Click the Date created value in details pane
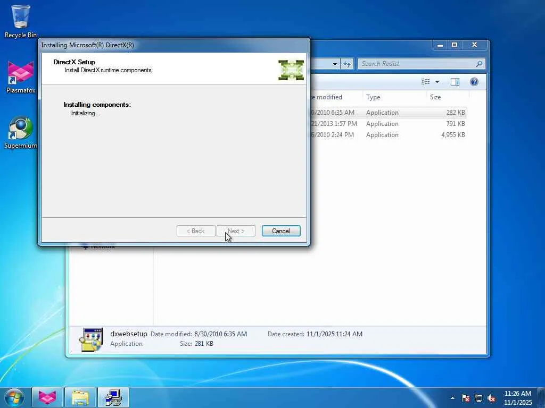The height and width of the screenshot is (408, 545). coord(334,334)
